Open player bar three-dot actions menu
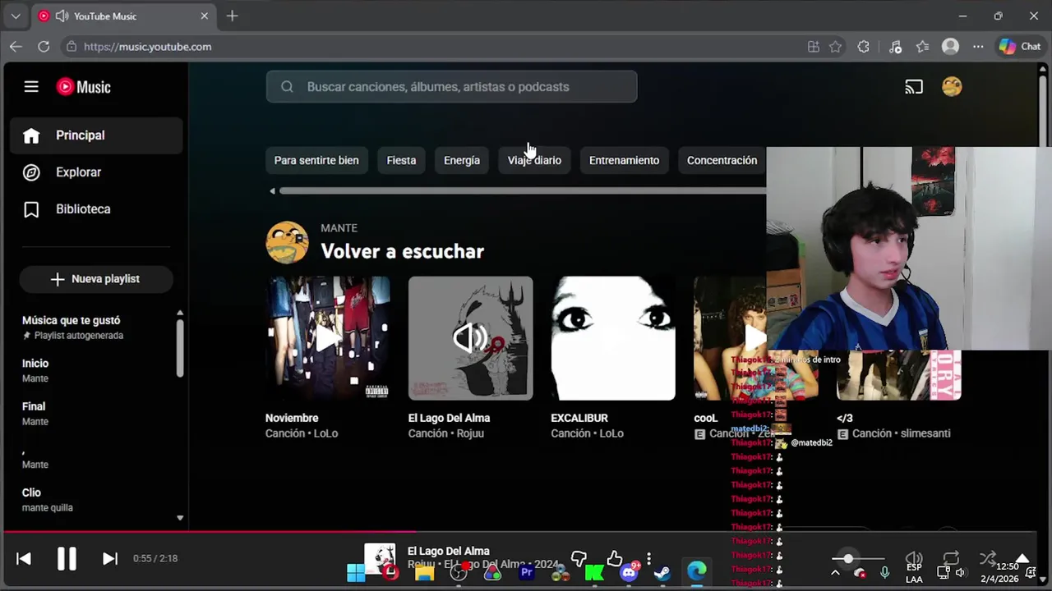The height and width of the screenshot is (591, 1052). click(648, 558)
